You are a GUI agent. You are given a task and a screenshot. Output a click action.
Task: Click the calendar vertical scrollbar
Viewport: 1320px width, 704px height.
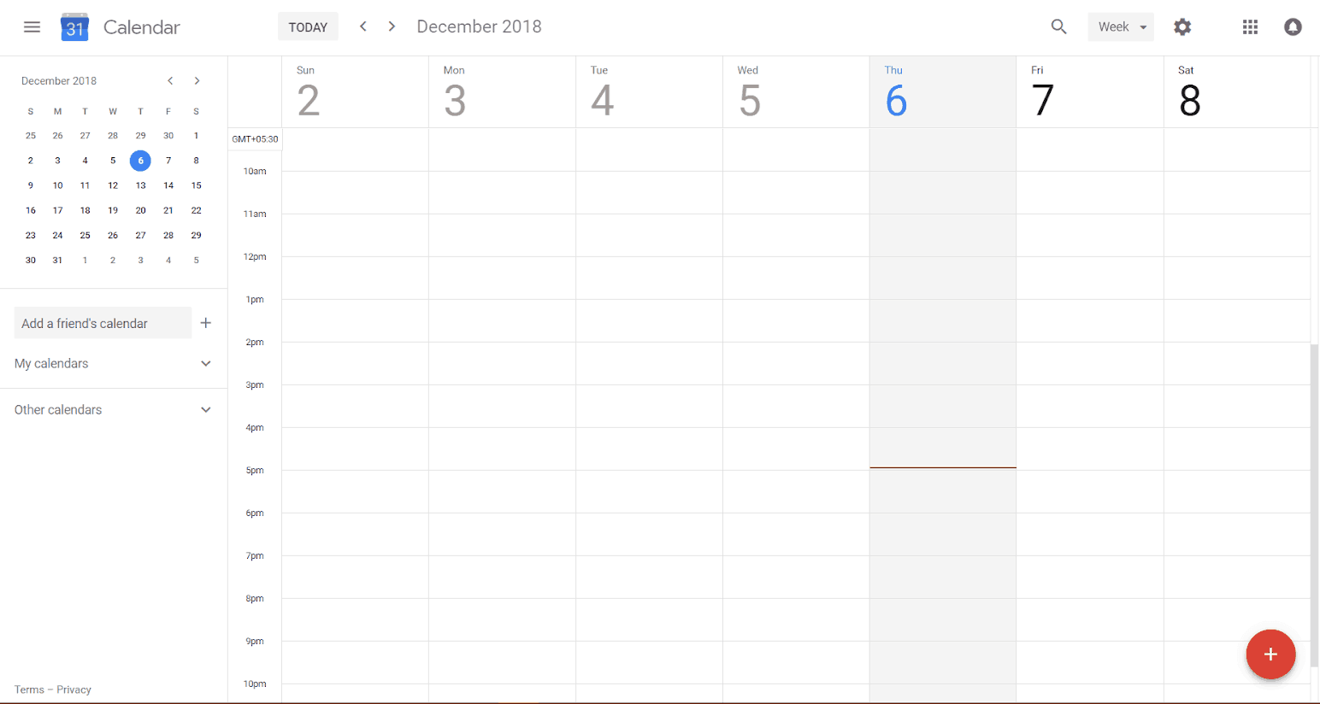[1314, 504]
